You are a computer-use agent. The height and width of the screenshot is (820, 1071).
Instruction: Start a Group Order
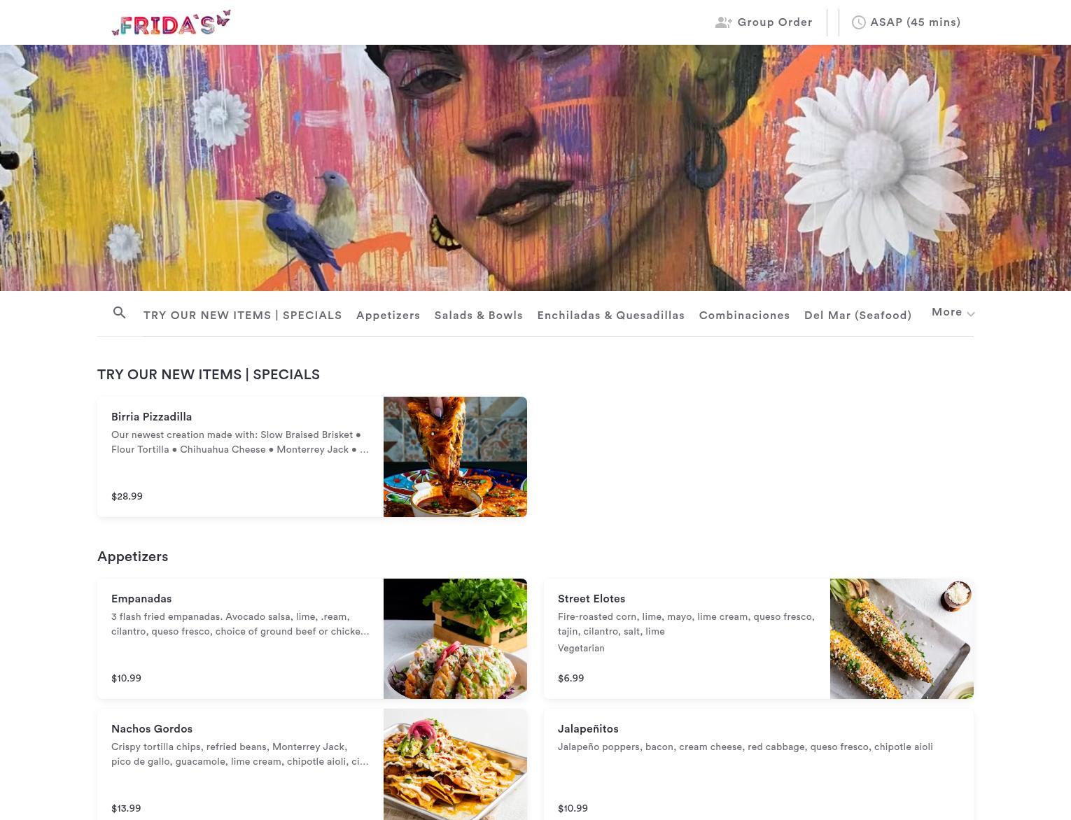coord(764,22)
